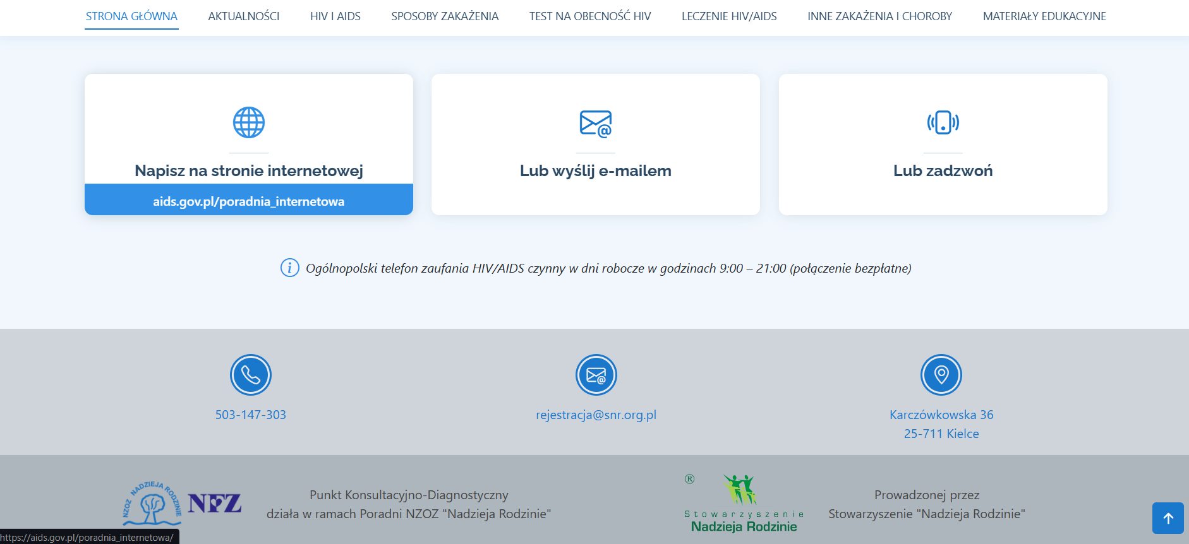Viewport: 1189px width, 544px height.
Task: Click the scroll-to-top arrow button
Action: click(x=1168, y=518)
